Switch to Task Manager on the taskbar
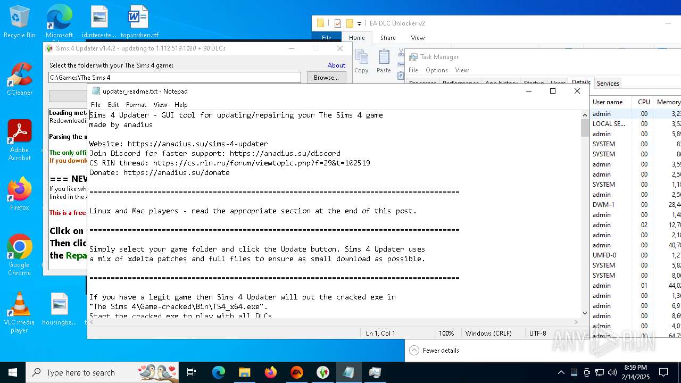 point(375,372)
